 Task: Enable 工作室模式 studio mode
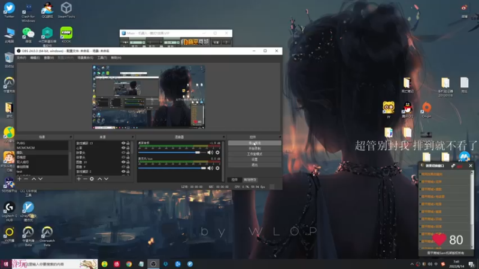(254, 154)
